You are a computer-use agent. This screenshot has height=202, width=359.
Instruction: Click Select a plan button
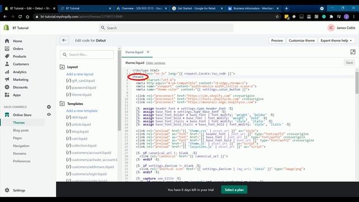coord(234,190)
